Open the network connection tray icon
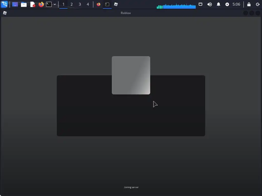 [201, 4]
